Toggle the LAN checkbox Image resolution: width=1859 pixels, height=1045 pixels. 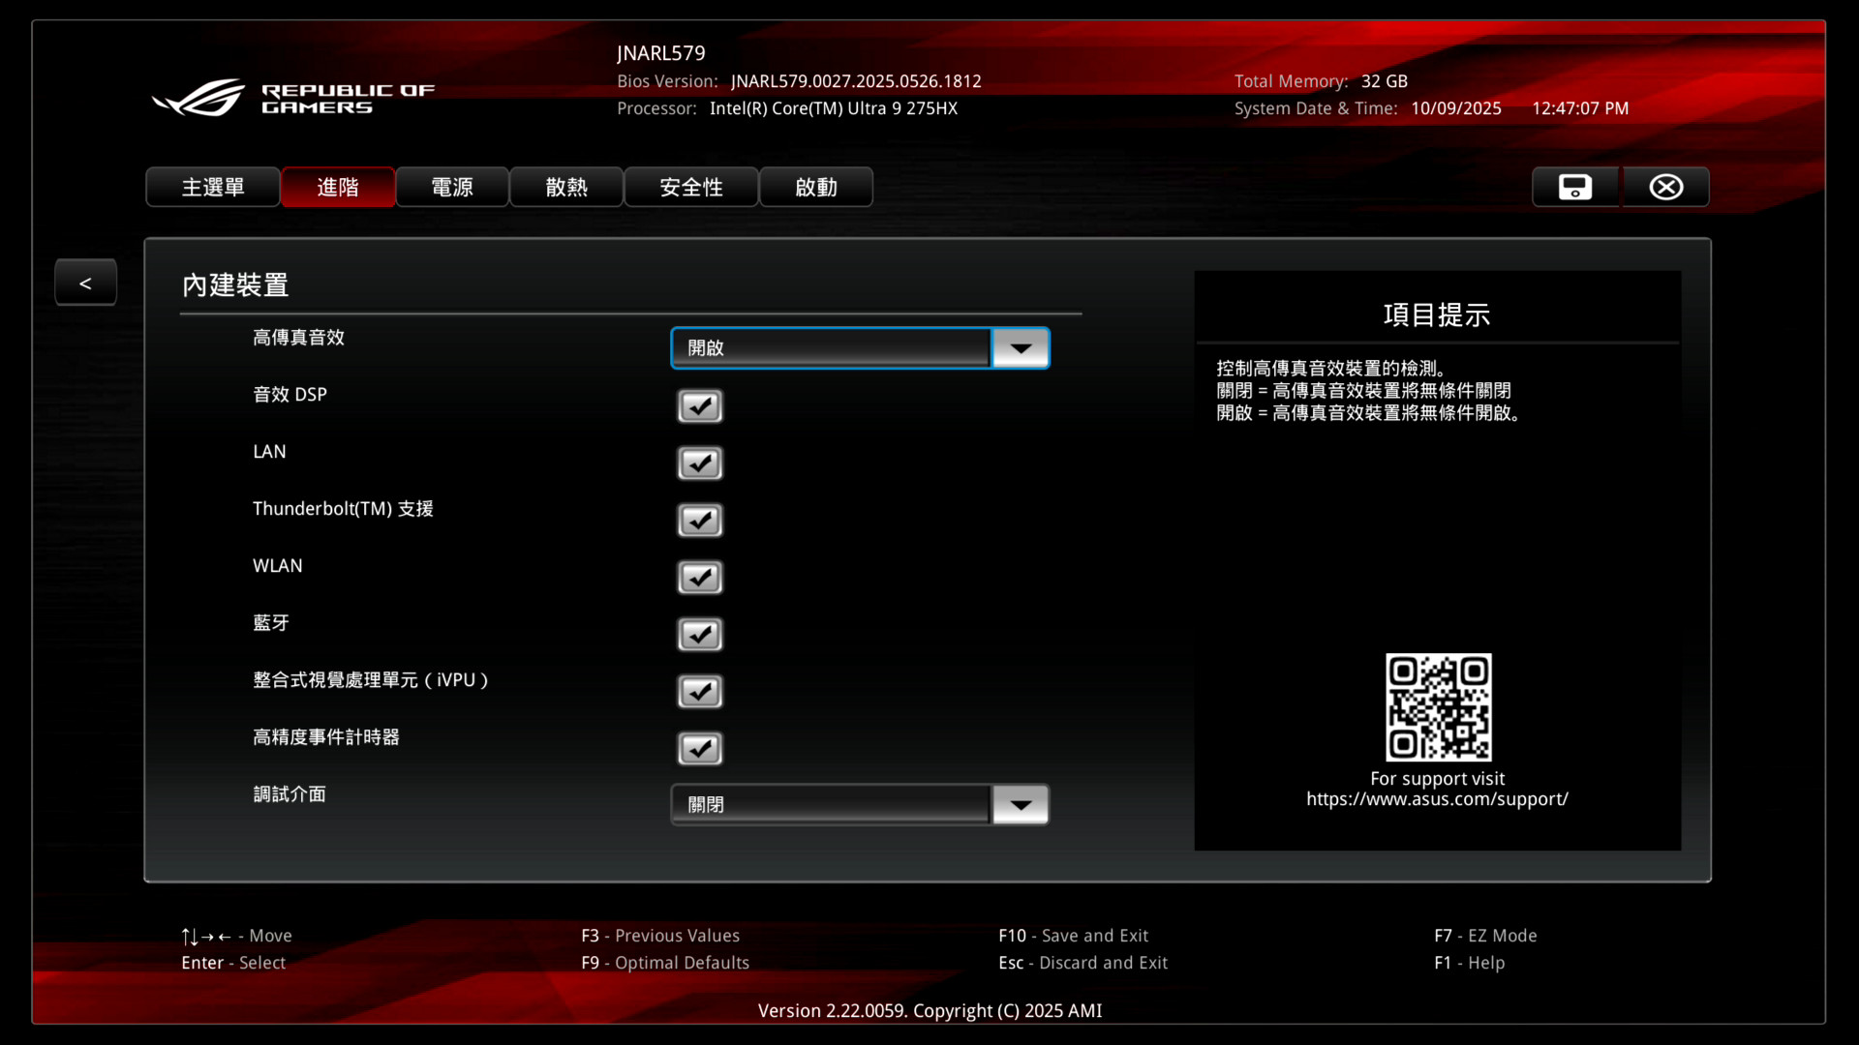(x=699, y=463)
